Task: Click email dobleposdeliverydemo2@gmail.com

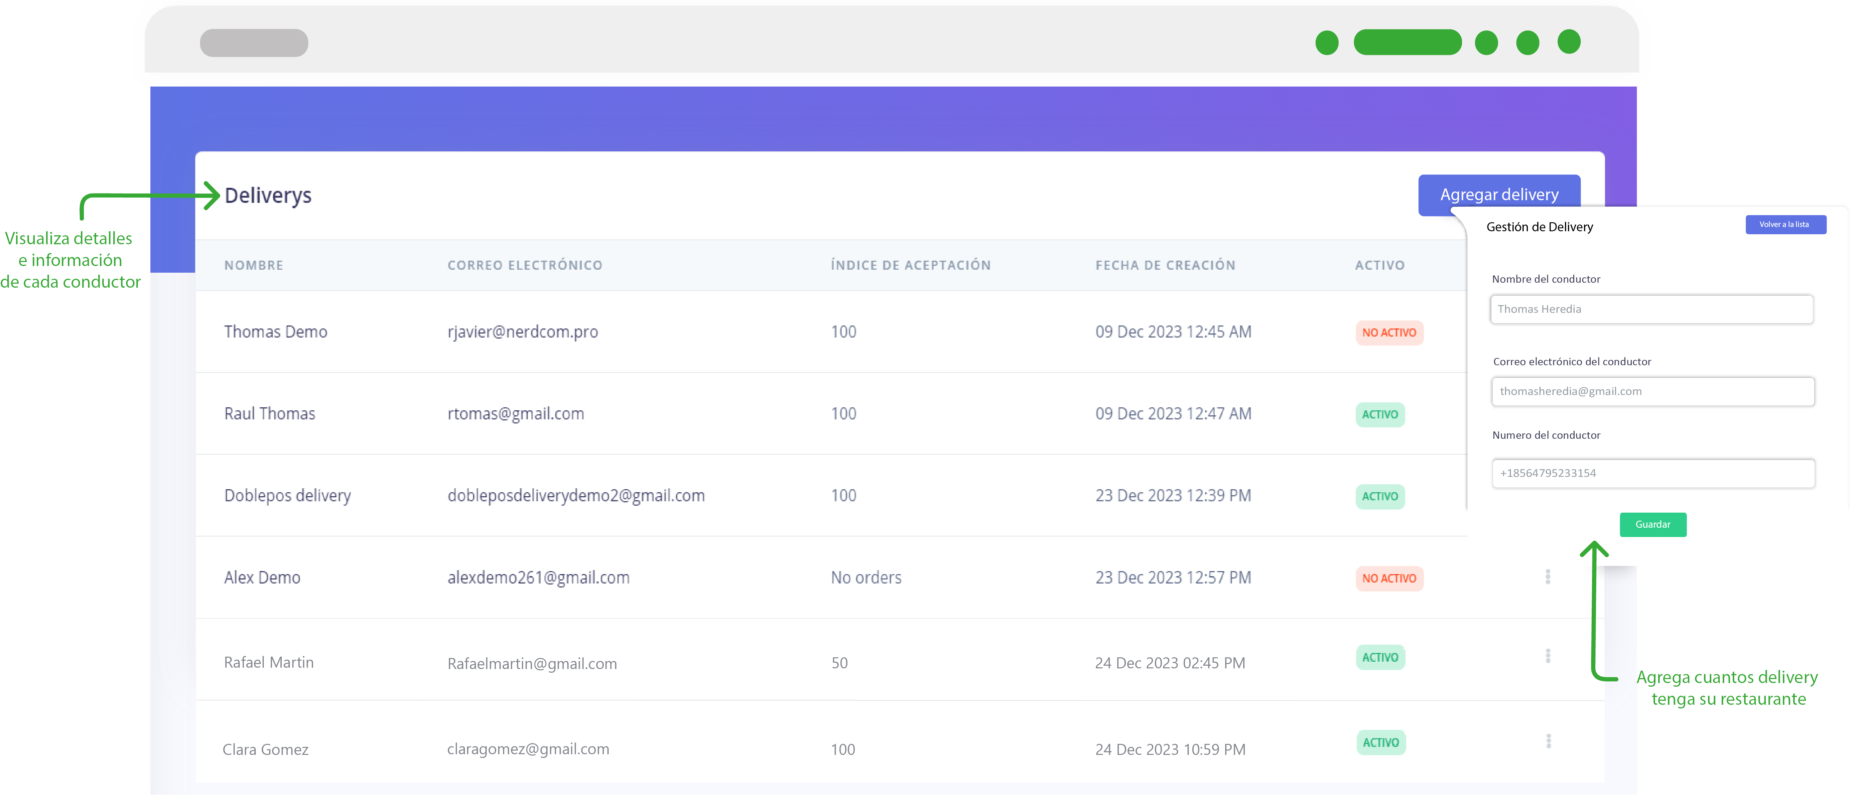Action: pyautogui.click(x=576, y=496)
